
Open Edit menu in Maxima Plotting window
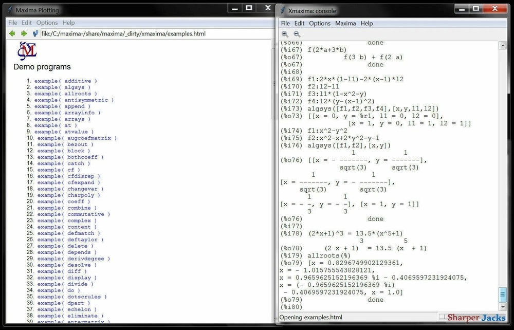(27, 23)
